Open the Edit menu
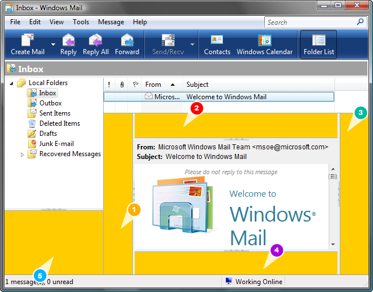 click(x=35, y=22)
